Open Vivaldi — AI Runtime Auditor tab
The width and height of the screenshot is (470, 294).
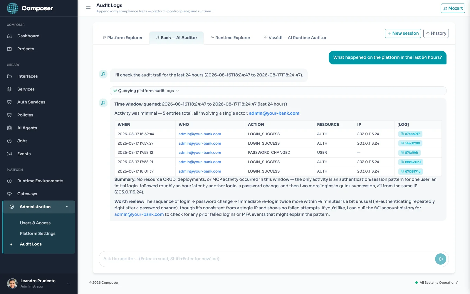pyautogui.click(x=295, y=38)
